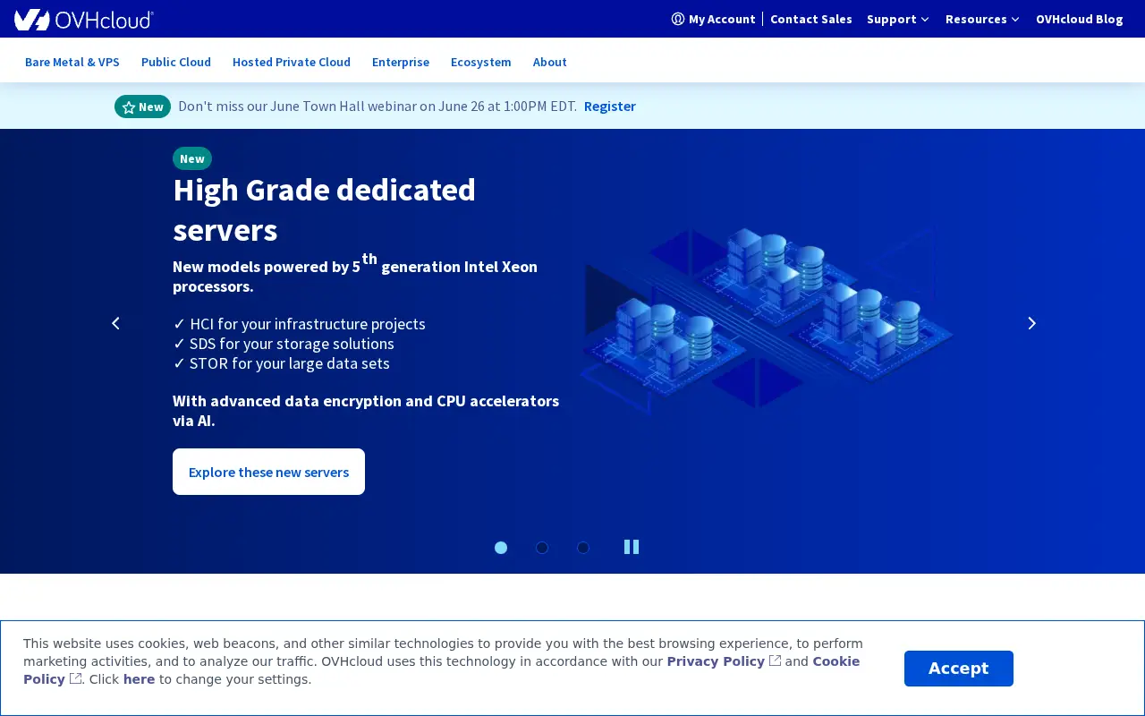
Task: Click 'here' to change cookie settings
Action: click(x=139, y=679)
